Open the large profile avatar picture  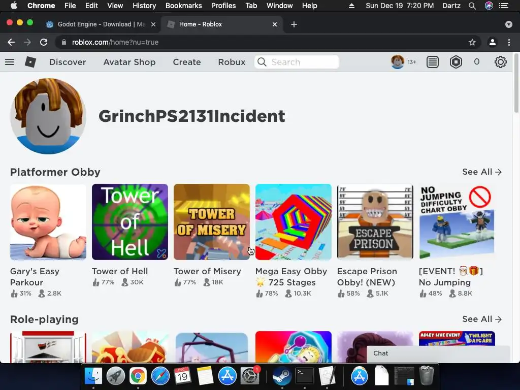click(x=48, y=116)
